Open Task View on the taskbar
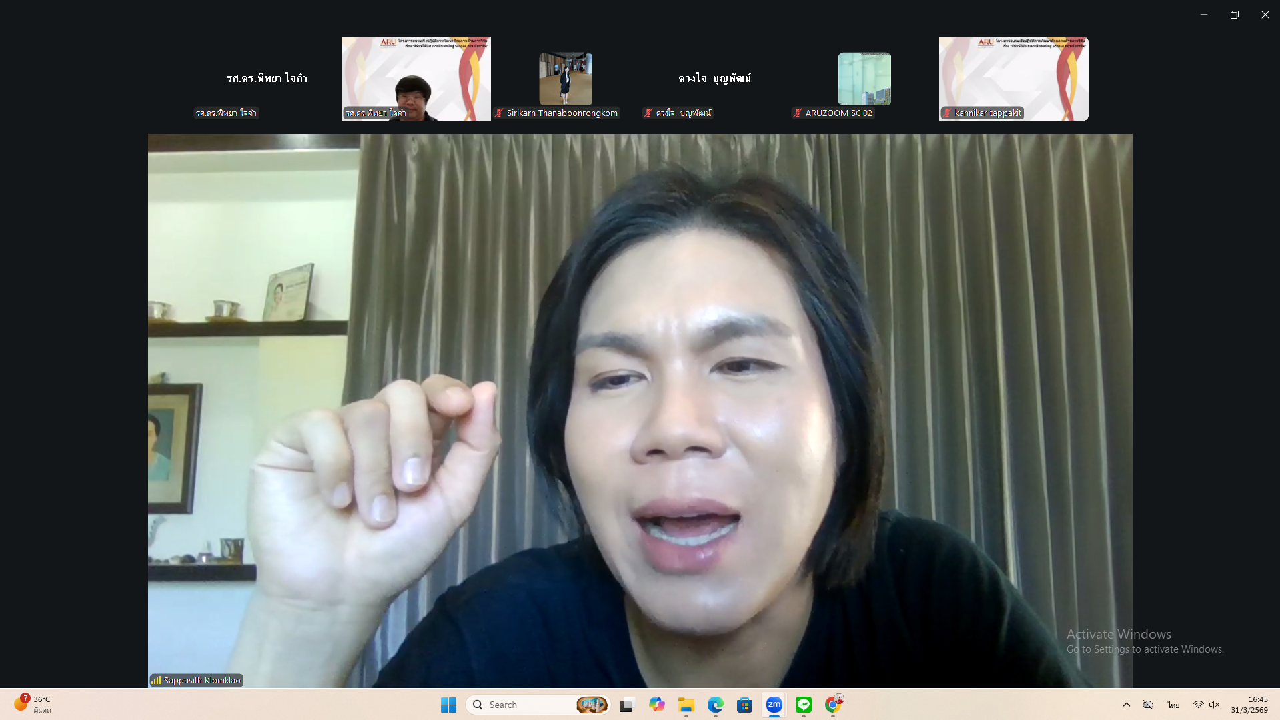This screenshot has width=1280, height=720. [x=626, y=705]
